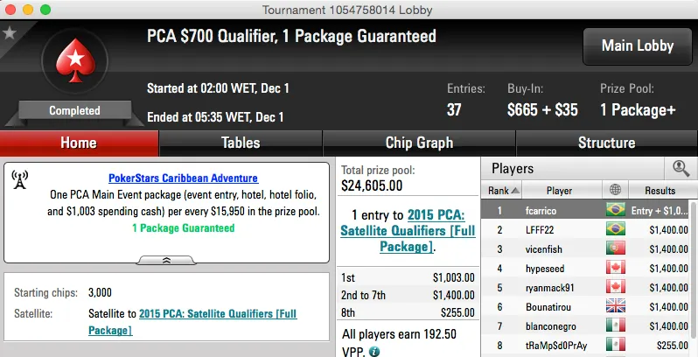Go to the Structure tab
The width and height of the screenshot is (698, 357).
coord(606,143)
